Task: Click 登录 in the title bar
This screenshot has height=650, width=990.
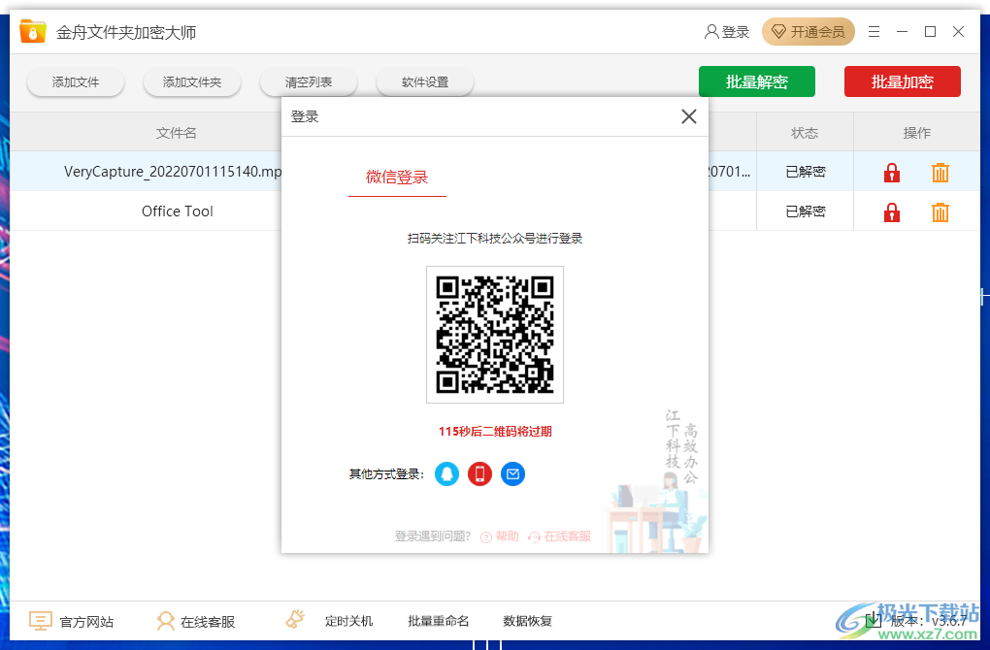Action: point(726,31)
